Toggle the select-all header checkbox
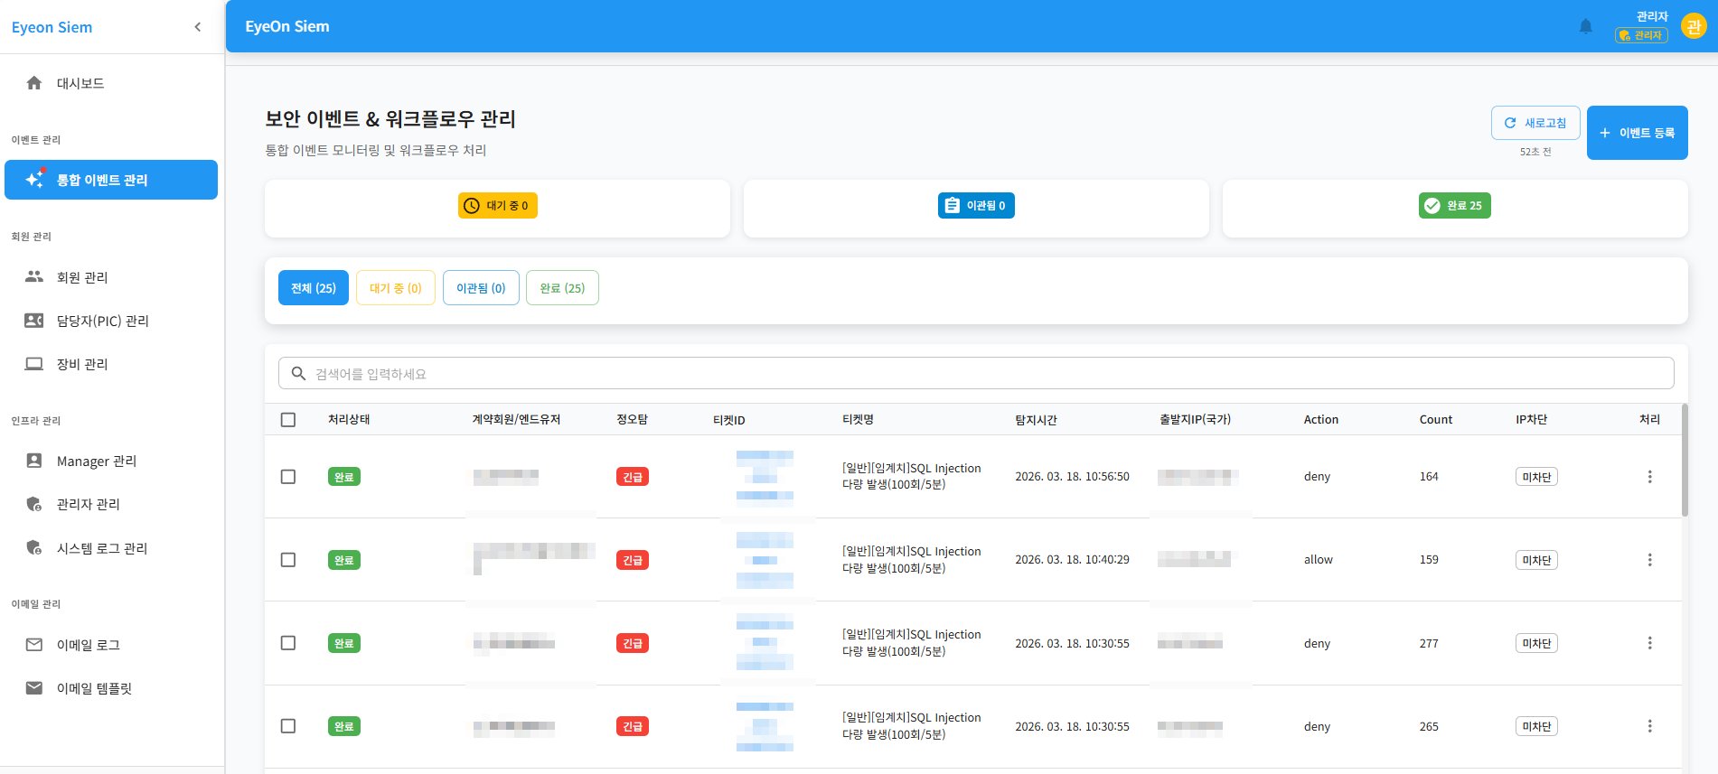 pyautogui.click(x=288, y=420)
